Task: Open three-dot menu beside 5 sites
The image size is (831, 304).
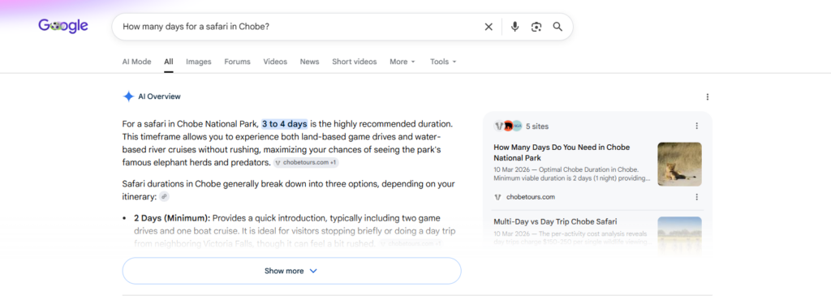Action: pyautogui.click(x=696, y=126)
